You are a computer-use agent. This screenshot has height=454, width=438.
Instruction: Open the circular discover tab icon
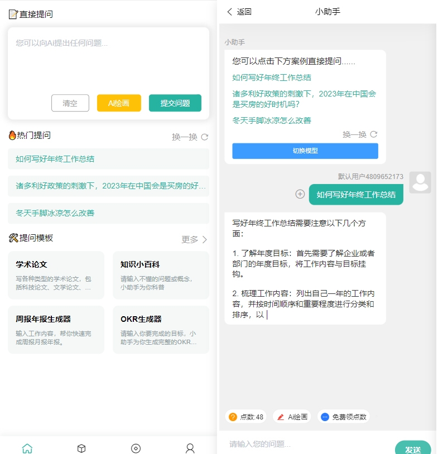(x=136, y=448)
